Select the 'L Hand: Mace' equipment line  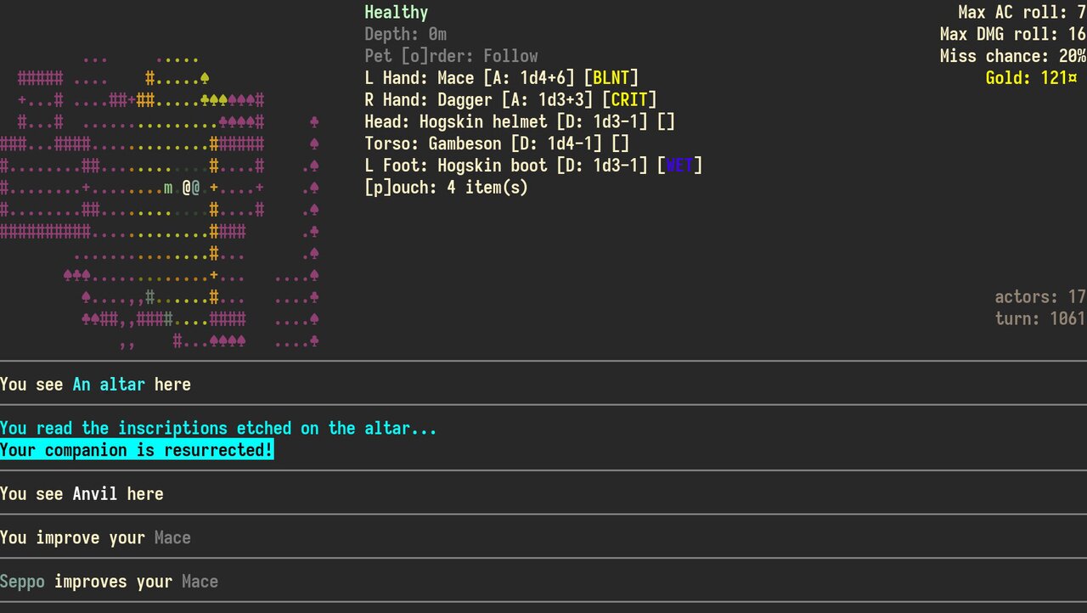click(502, 78)
